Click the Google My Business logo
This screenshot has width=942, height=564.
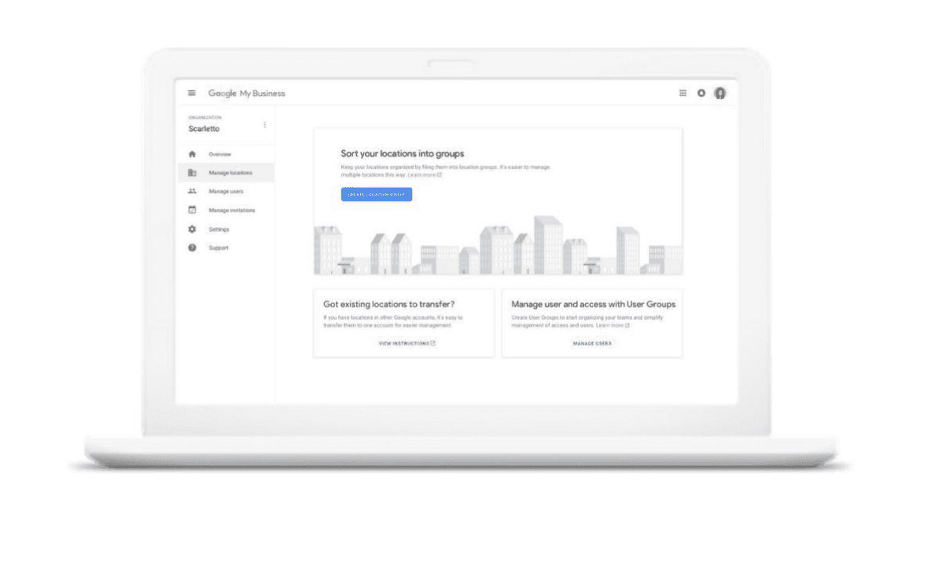pyautogui.click(x=246, y=93)
